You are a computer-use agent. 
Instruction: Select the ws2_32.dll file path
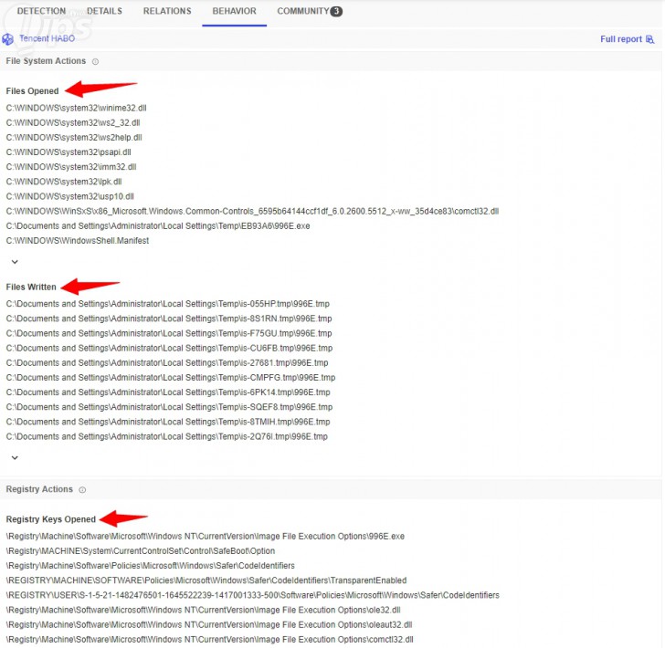(x=73, y=123)
